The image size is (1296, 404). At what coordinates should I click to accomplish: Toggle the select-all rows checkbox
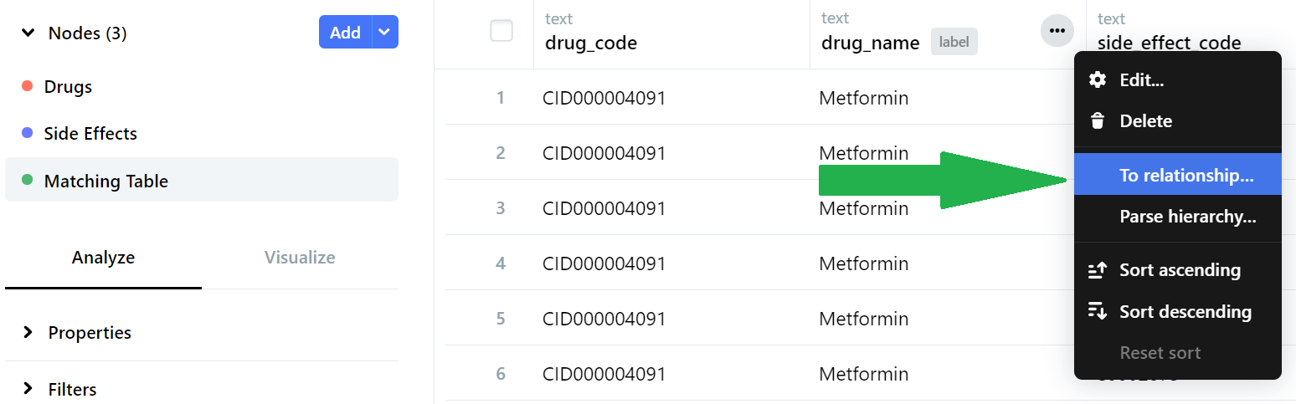point(501,31)
